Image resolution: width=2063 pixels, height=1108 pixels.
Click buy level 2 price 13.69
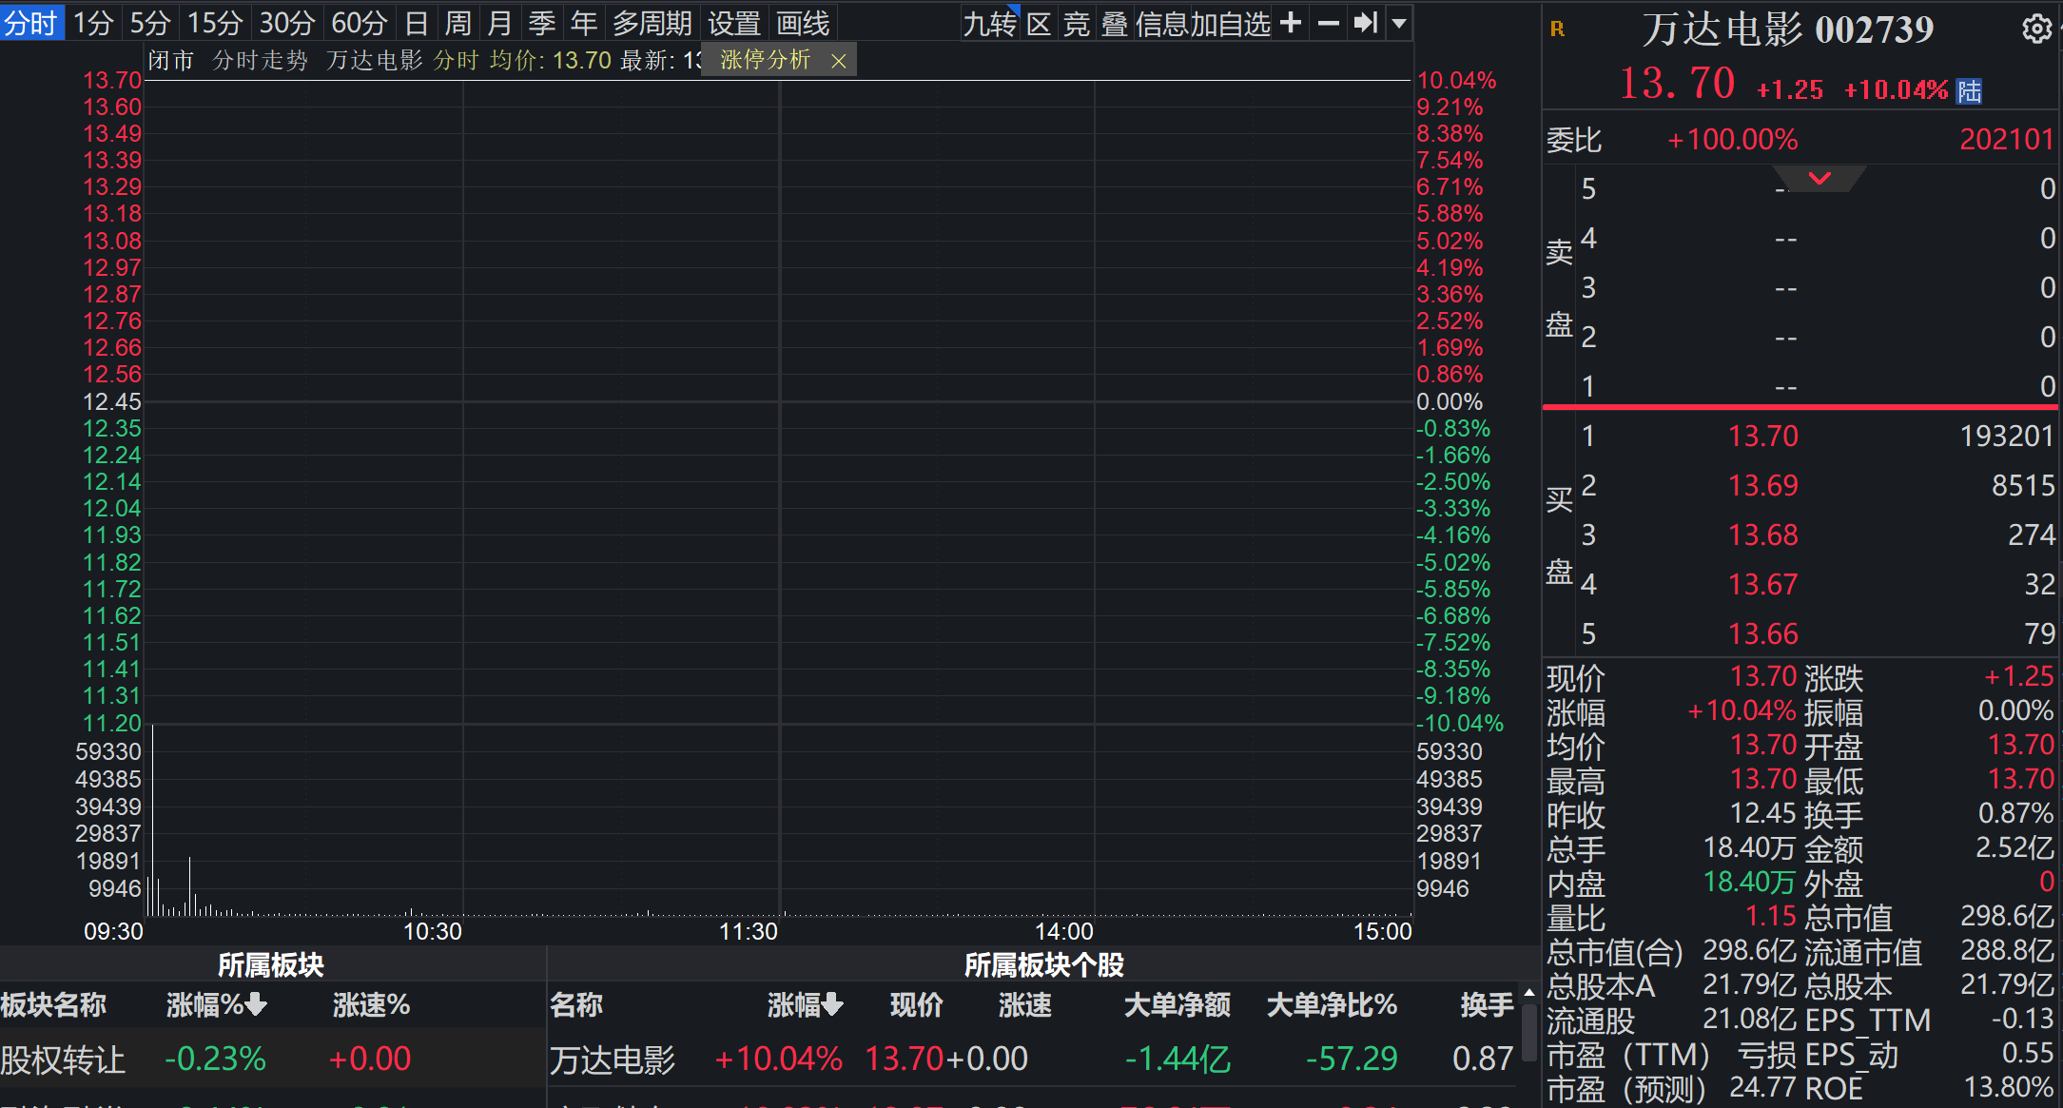[1762, 485]
